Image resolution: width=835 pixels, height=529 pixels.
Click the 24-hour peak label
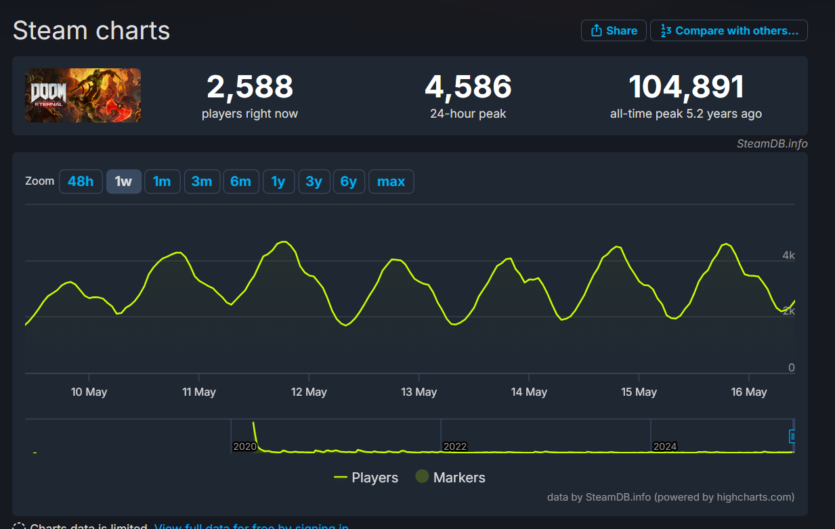click(x=468, y=114)
